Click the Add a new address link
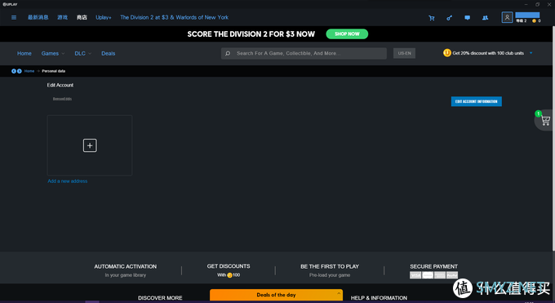 [68, 181]
